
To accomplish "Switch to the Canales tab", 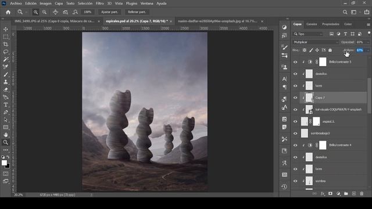I will coord(312,24).
